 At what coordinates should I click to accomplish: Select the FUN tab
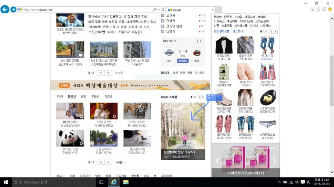click(60, 97)
